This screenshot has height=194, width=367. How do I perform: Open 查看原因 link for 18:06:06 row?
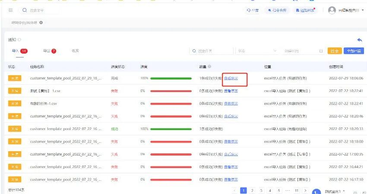(231, 78)
